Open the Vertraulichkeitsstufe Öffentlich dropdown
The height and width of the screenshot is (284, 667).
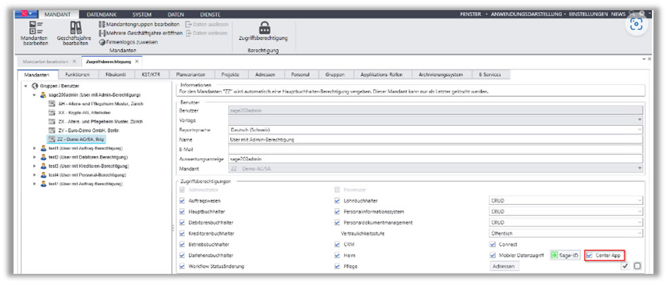[639, 233]
